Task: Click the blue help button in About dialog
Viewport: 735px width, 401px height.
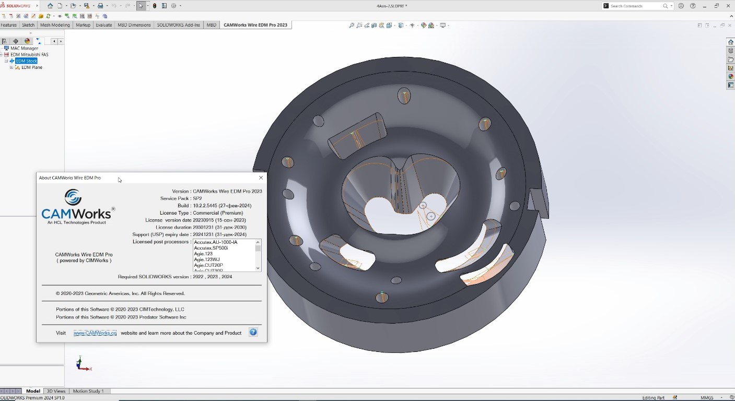Action: tap(253, 332)
